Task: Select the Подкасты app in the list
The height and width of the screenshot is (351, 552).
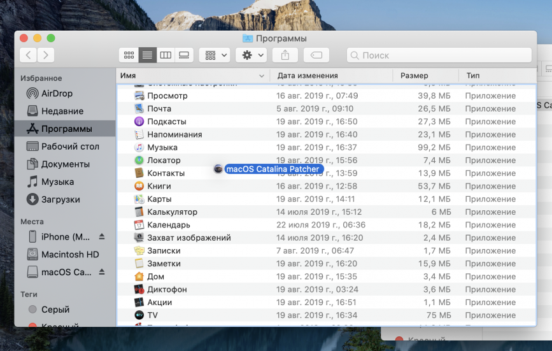Action: 167,122
